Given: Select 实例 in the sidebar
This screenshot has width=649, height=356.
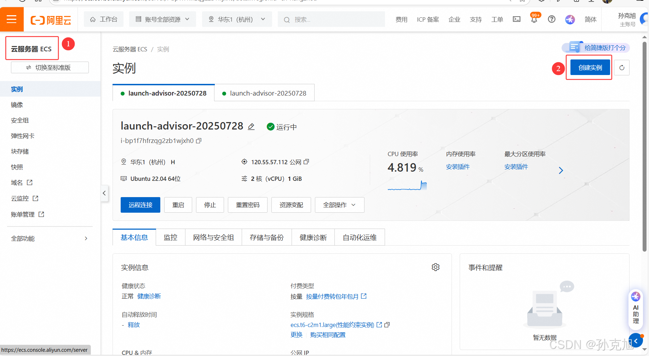Looking at the screenshot, I should 50,89.
